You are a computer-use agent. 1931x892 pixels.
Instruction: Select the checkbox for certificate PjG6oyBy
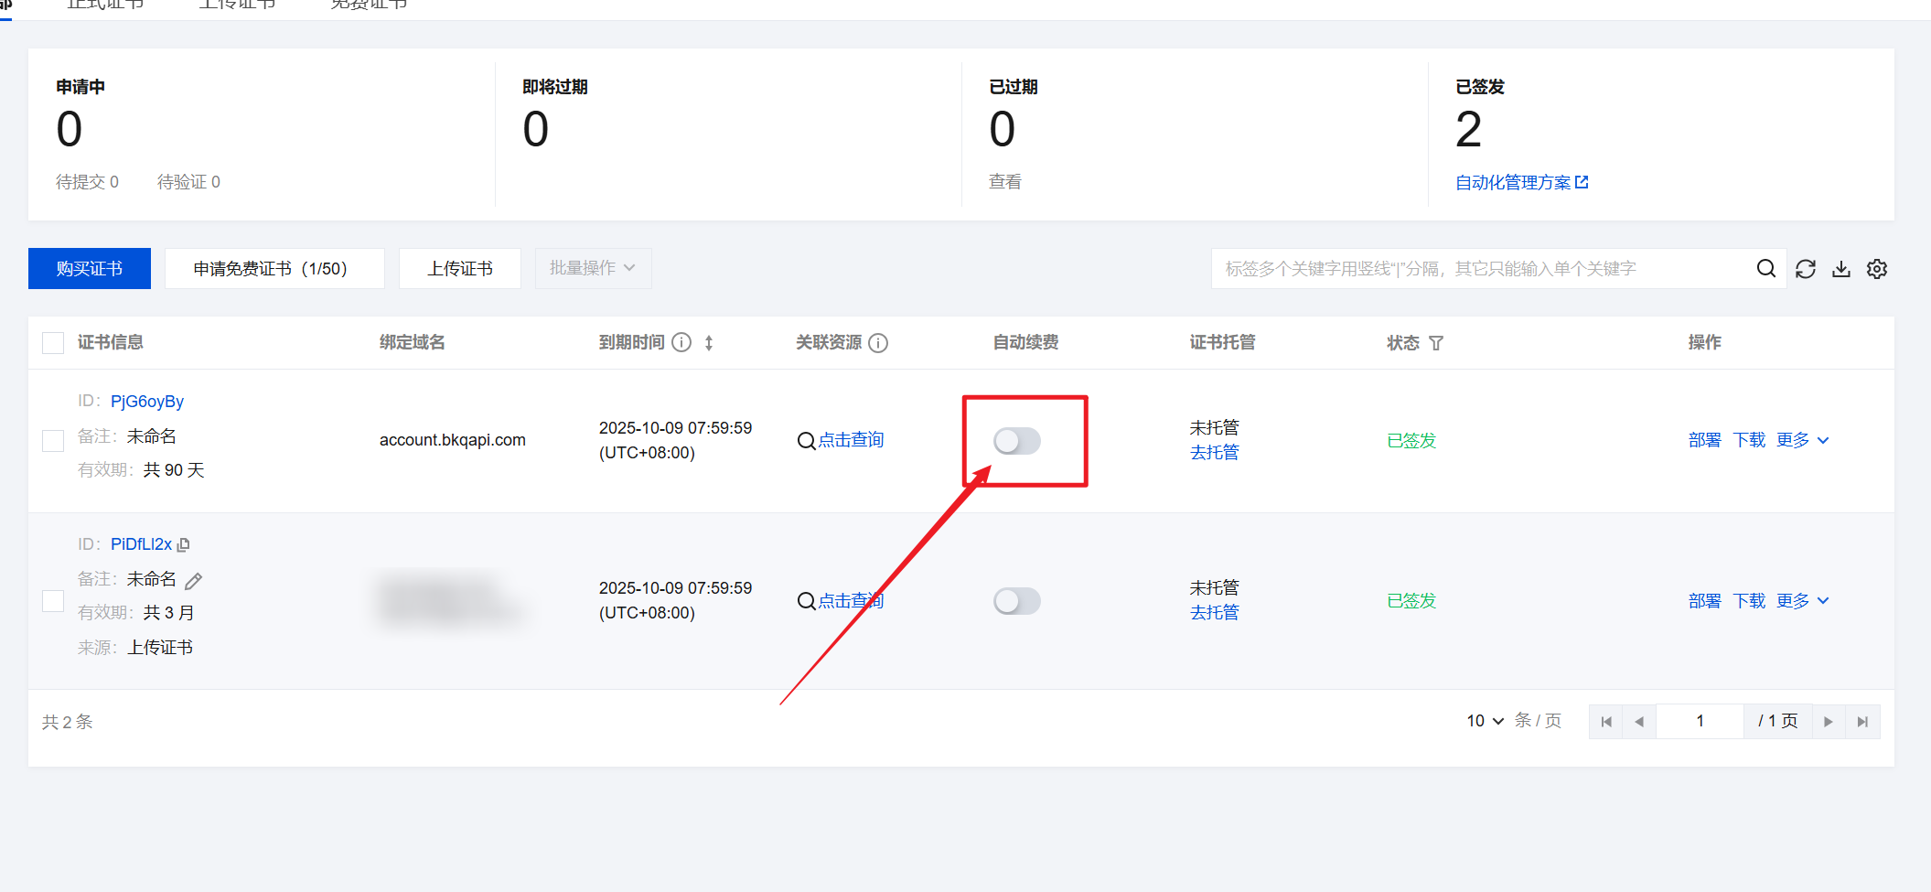point(52,440)
